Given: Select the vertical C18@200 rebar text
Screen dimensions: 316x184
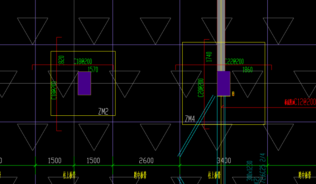Looking at the screenshot, I should [x=54, y=90].
